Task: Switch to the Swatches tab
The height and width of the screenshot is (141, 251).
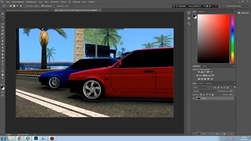Action: point(201,12)
